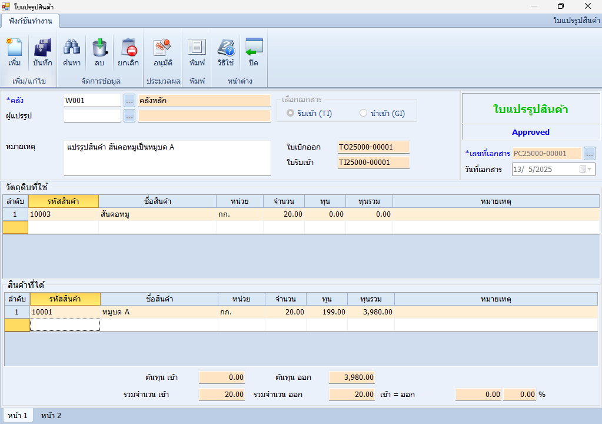This screenshot has width=602, height=424.
Task: Open the วันที่เอกสาร date picker dropdown
Action: click(587, 170)
